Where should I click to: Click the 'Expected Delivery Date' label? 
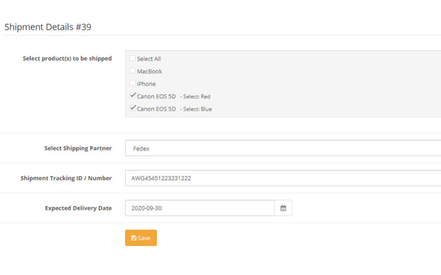point(78,208)
